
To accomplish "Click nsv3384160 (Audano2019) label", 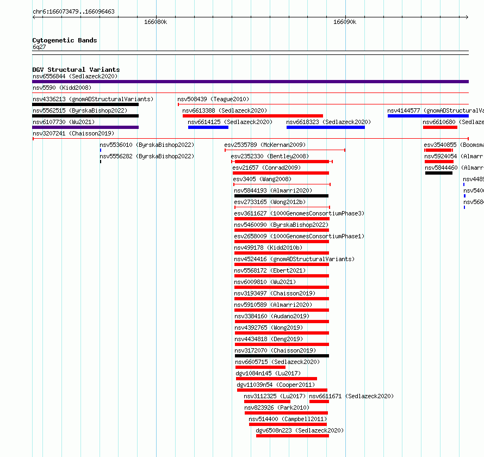I will tap(271, 316).
